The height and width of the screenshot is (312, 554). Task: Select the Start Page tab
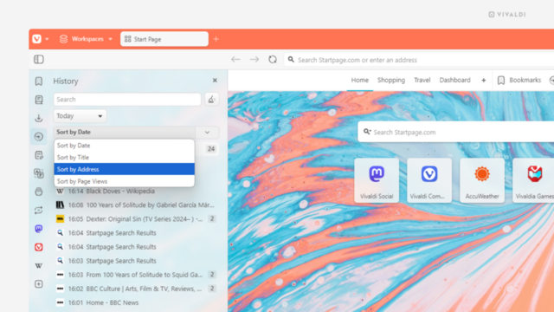pos(164,39)
